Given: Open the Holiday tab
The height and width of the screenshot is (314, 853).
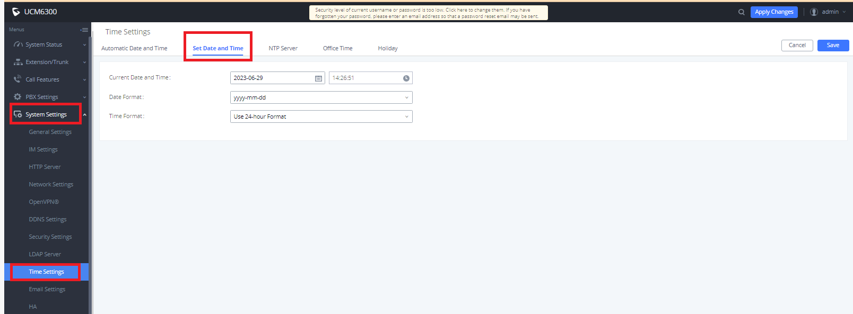Looking at the screenshot, I should point(388,48).
